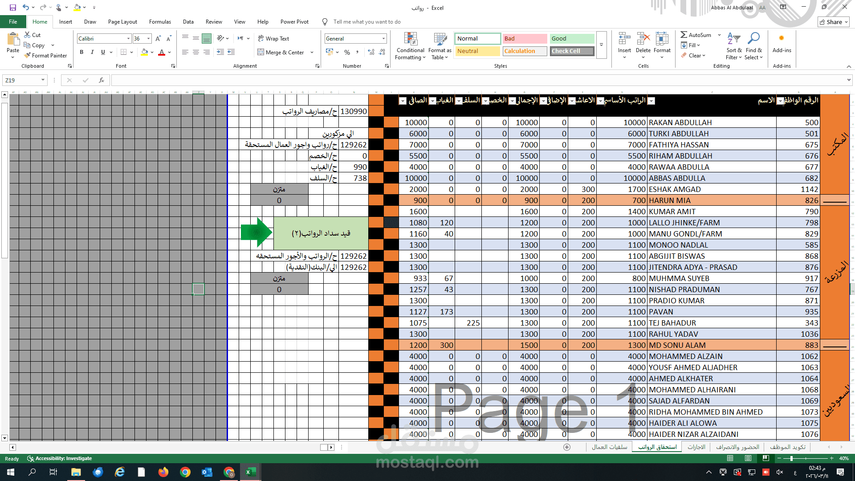Image resolution: width=855 pixels, height=481 pixels.
Task: Apply the red font color
Action: click(x=162, y=52)
